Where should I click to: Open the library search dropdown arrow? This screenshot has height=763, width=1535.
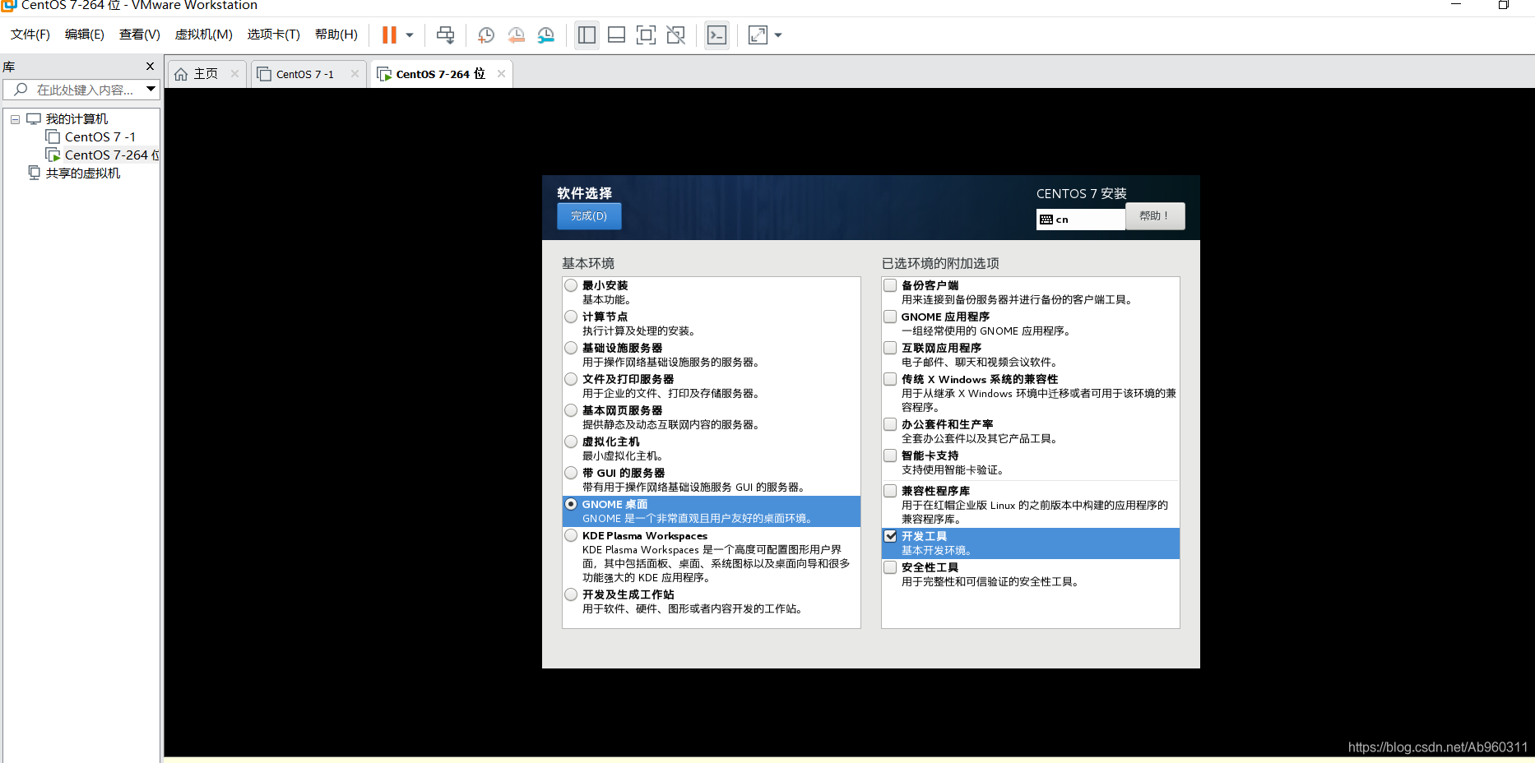151,89
